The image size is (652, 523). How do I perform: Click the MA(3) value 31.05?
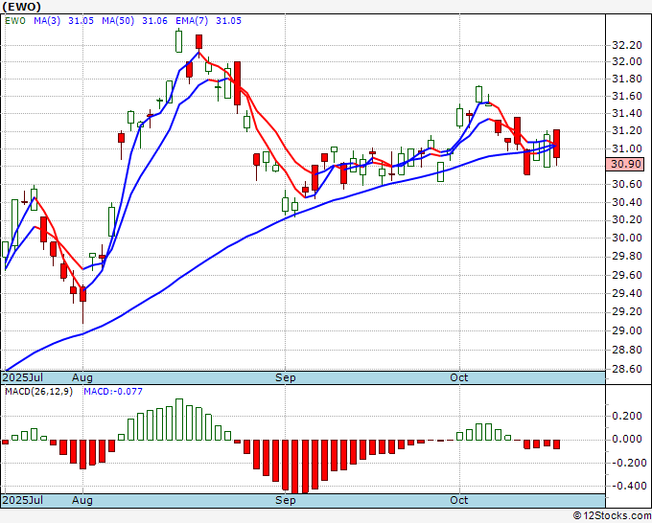tap(81, 21)
